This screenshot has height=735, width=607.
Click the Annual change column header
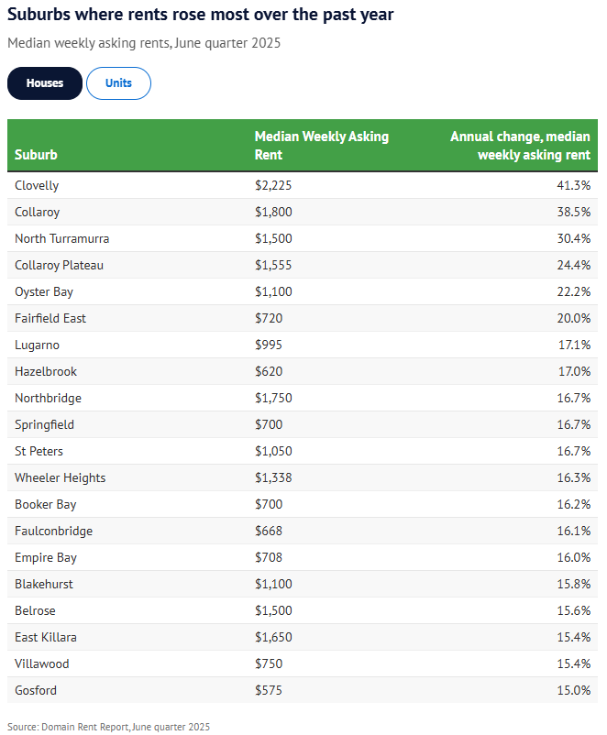[520, 146]
